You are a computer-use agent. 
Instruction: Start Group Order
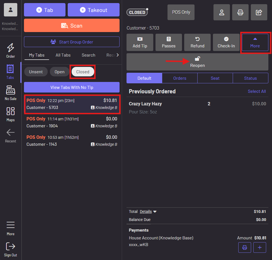point(72,42)
